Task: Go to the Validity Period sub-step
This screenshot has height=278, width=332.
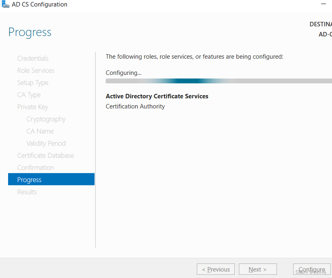Action: coord(46,143)
